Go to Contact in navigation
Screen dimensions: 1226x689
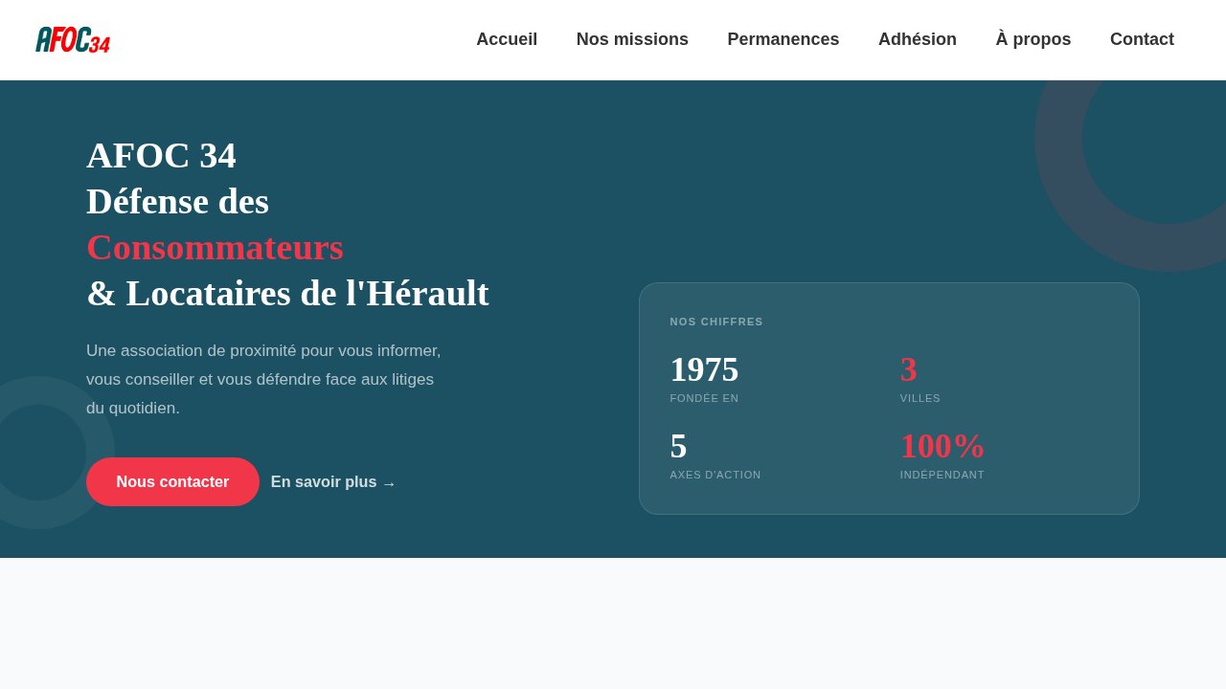coord(1142,39)
